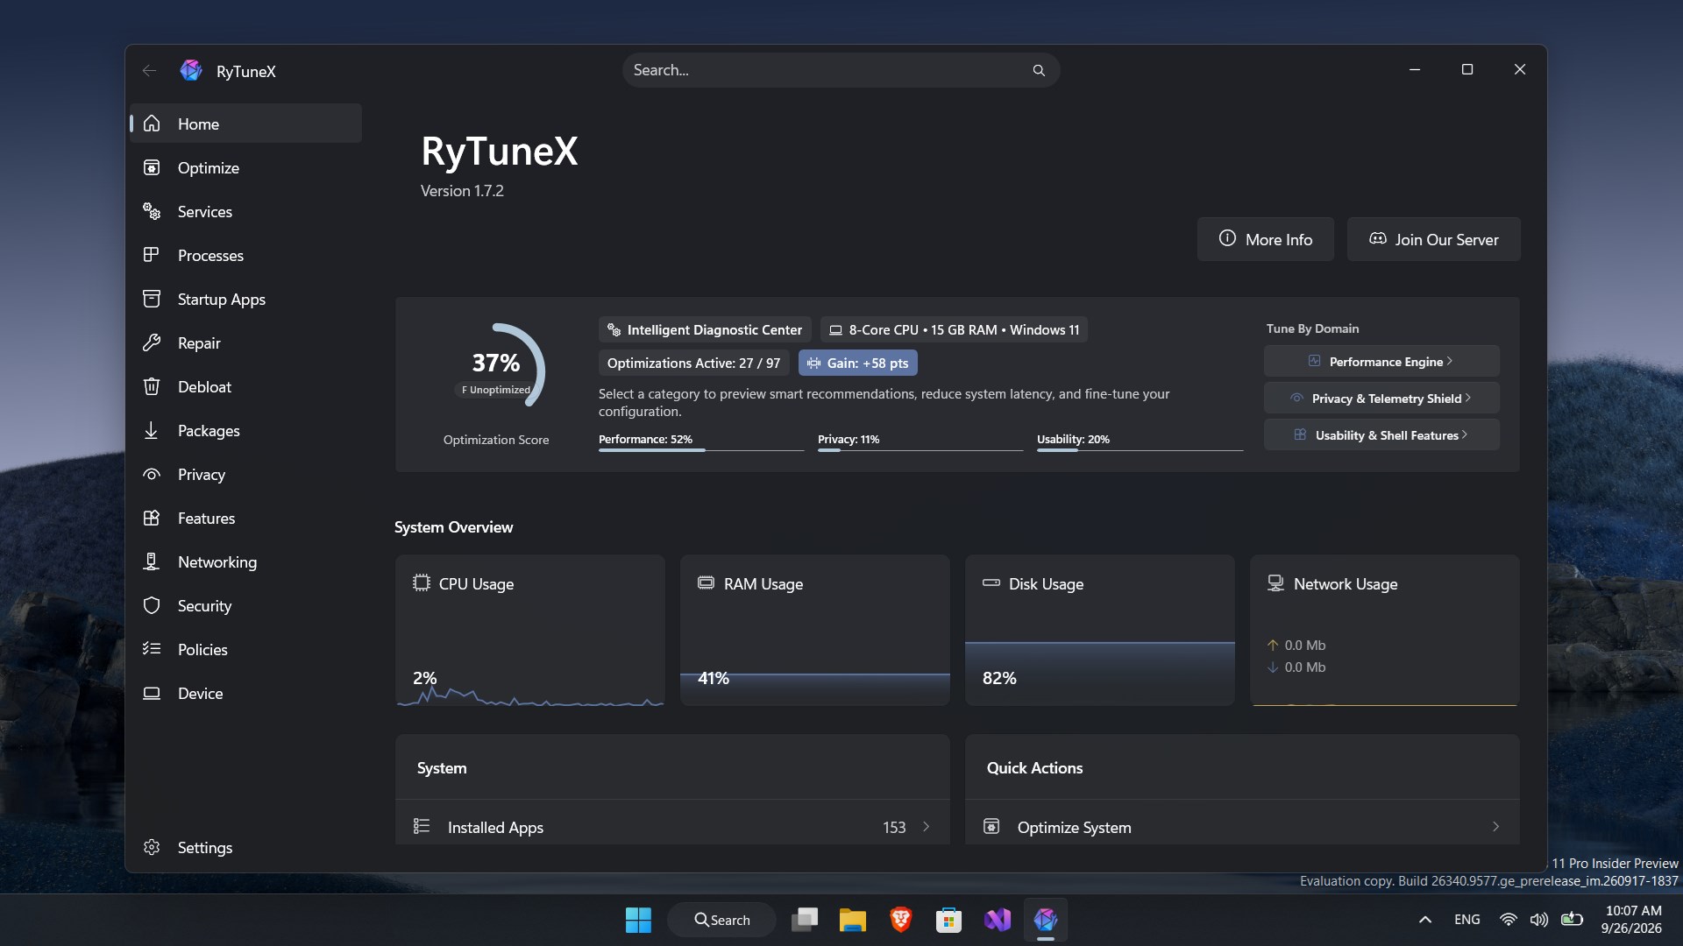1683x946 pixels.
Task: Select the Home navigation item
Action: click(245, 124)
